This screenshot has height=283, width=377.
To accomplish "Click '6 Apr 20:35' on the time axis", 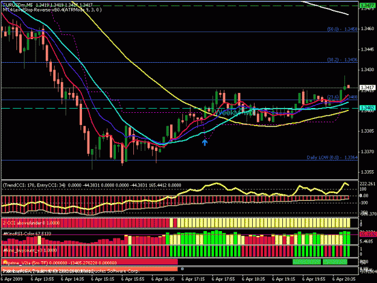I will [344, 279].
